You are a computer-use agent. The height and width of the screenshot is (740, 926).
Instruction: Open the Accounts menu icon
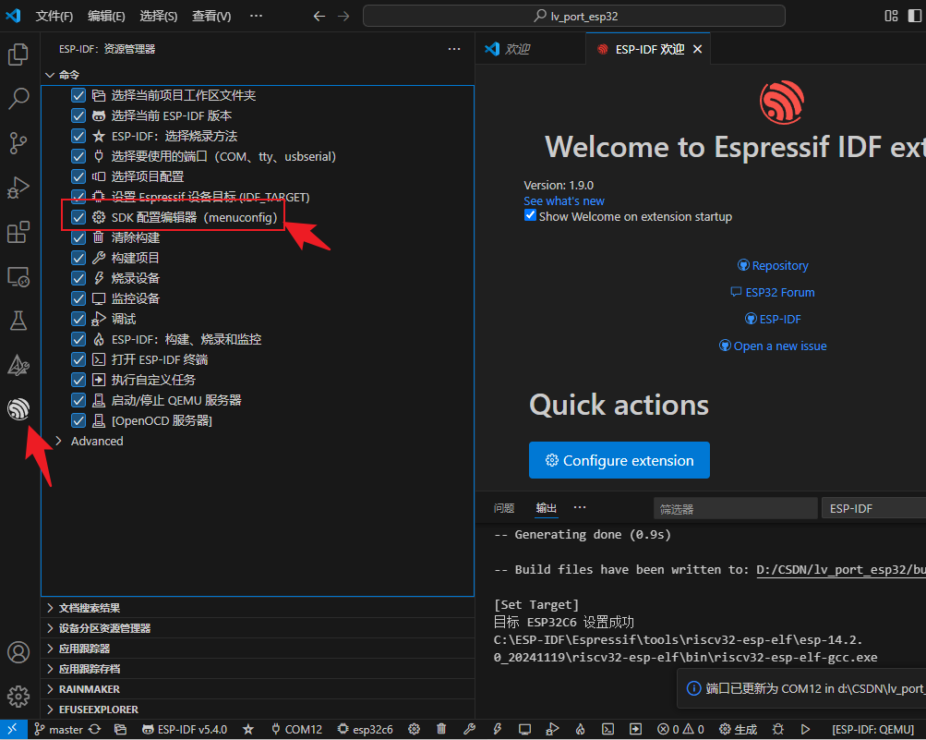pos(18,652)
